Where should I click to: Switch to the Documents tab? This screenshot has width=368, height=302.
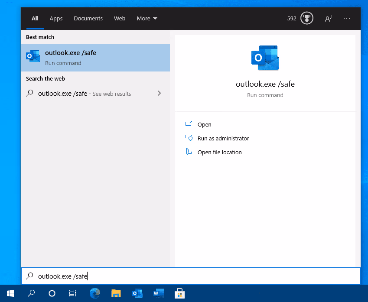tap(88, 18)
